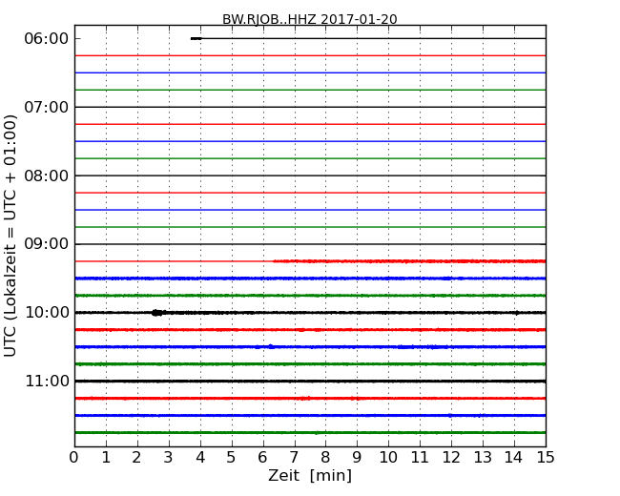Click the vertical axis label UTC (Lokalzeit = UTC + 01:00)
Viewport: 620px width, 496px height.
[x=10, y=236]
